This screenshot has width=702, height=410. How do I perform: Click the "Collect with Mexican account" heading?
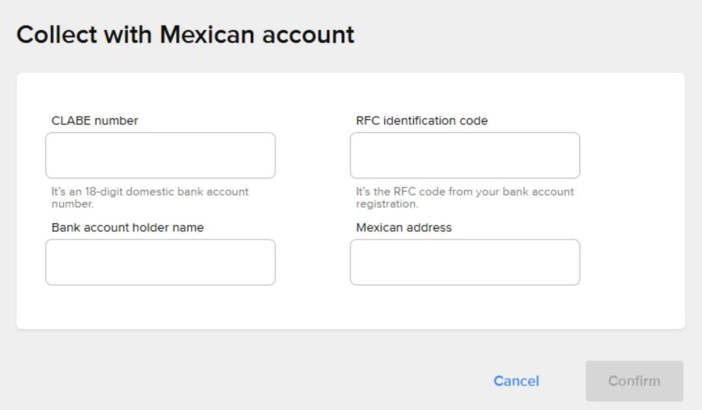tap(185, 34)
